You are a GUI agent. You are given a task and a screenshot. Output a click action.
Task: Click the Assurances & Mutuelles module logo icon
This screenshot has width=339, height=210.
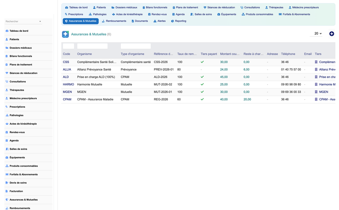point(66,34)
